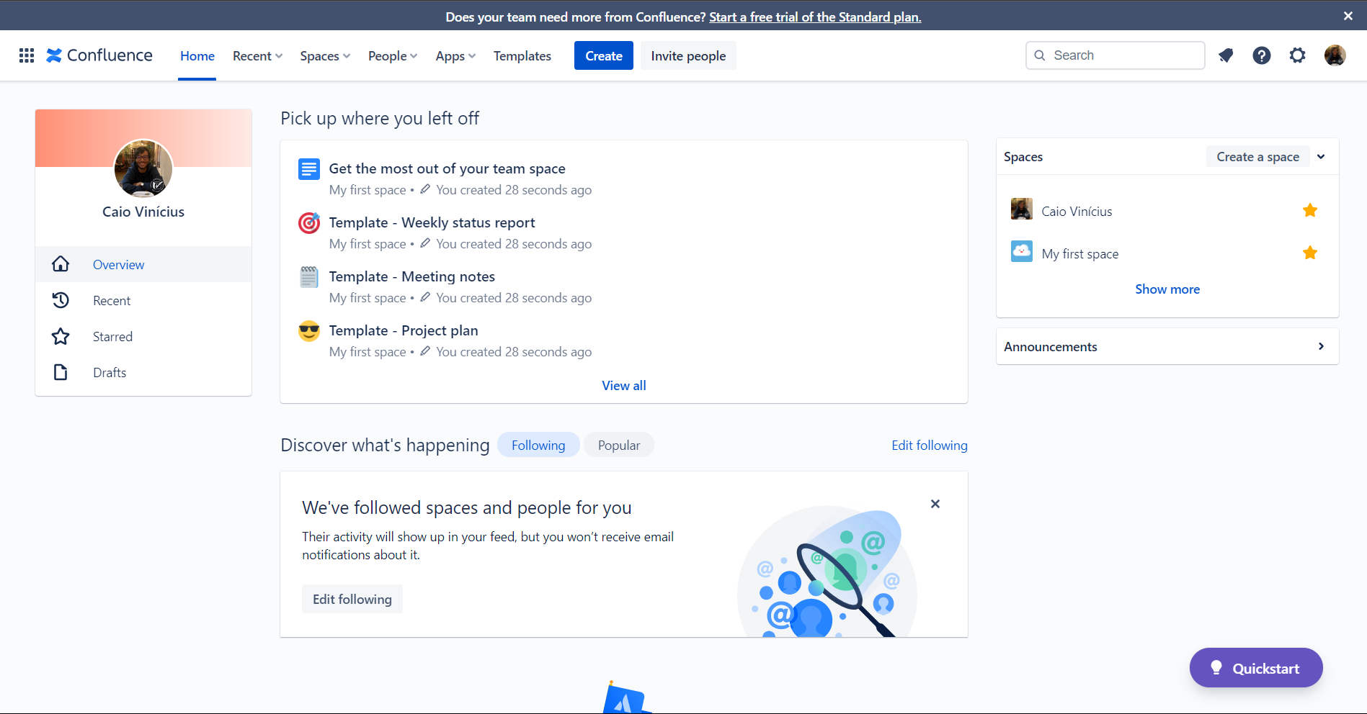
Task: Open My first space in Spaces list
Action: click(1079, 253)
